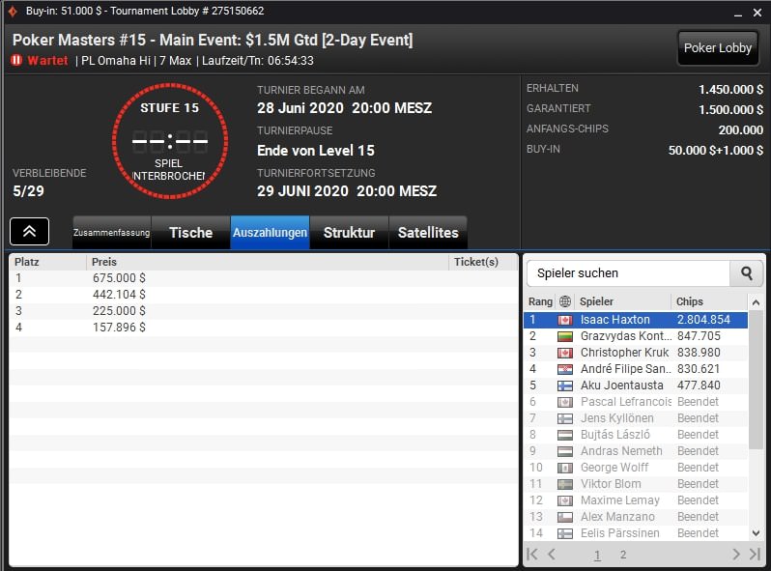
Task: Click the red paused status icon
Action: click(x=16, y=60)
